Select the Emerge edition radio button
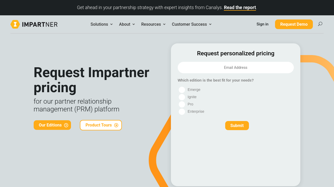Viewport: 334px width, 187px height. pos(182,90)
